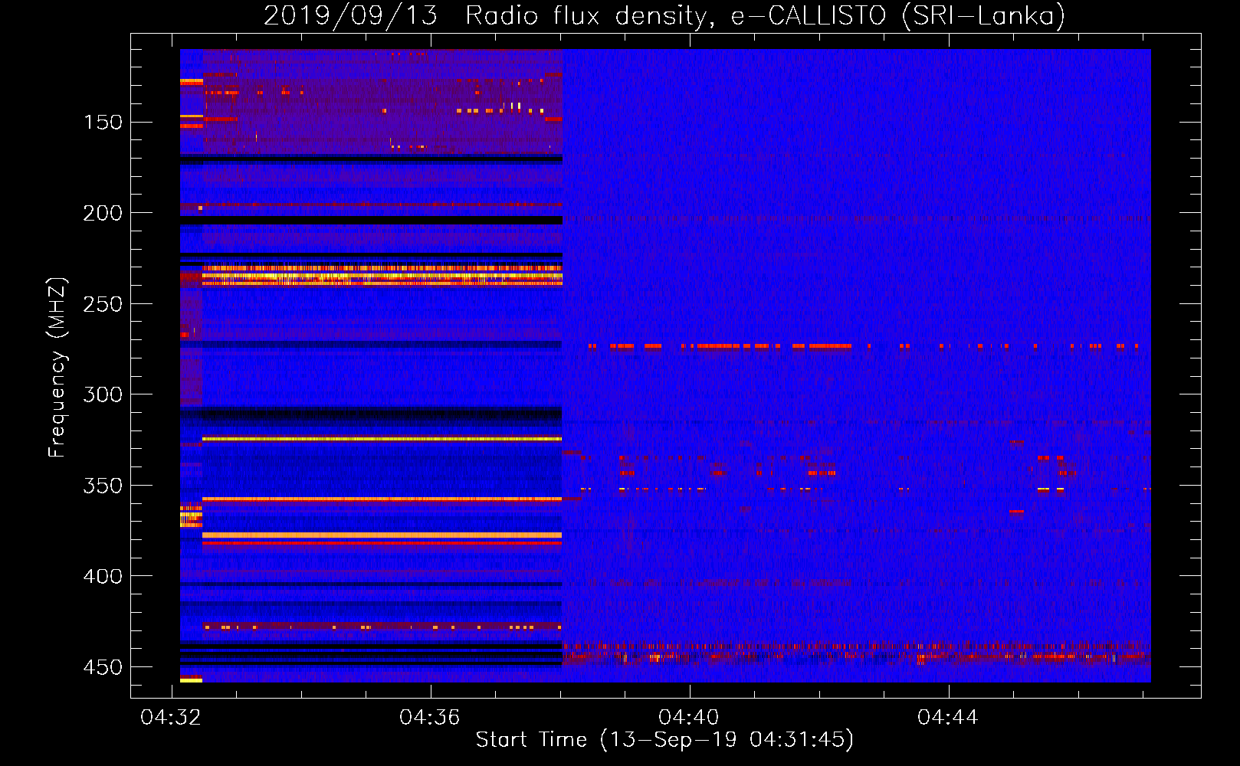The width and height of the screenshot is (1240, 766).
Task: Select the '150' frequency tick label
Action: coord(103,123)
